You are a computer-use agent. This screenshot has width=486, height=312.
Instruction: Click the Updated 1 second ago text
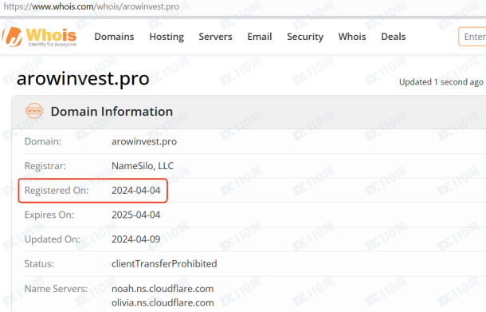tap(441, 82)
